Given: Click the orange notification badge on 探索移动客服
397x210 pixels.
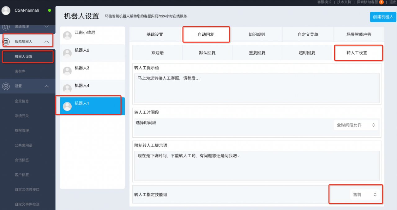Looking at the screenshot, I should [381, 2].
